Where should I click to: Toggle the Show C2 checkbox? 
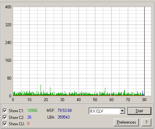point(5,117)
